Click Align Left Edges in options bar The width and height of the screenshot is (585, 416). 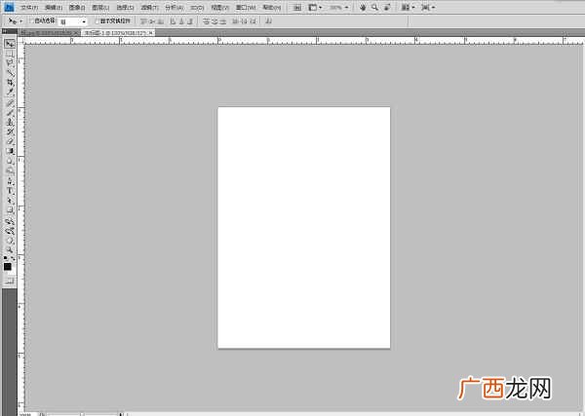tap(173, 21)
